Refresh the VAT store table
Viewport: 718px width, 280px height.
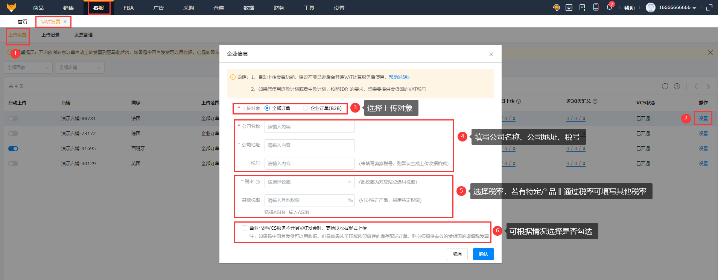[x=665, y=86]
